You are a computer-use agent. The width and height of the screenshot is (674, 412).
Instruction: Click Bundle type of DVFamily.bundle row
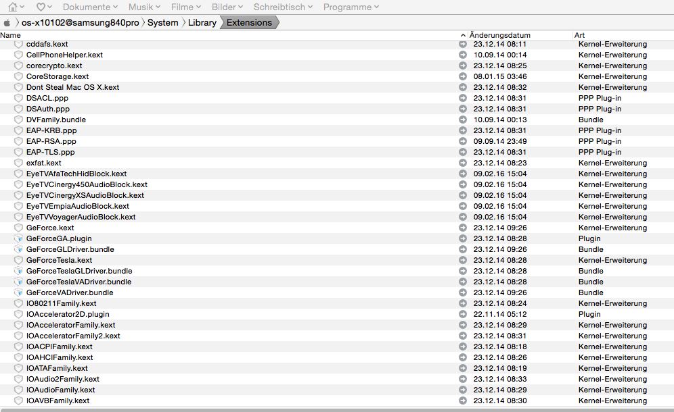tap(591, 120)
